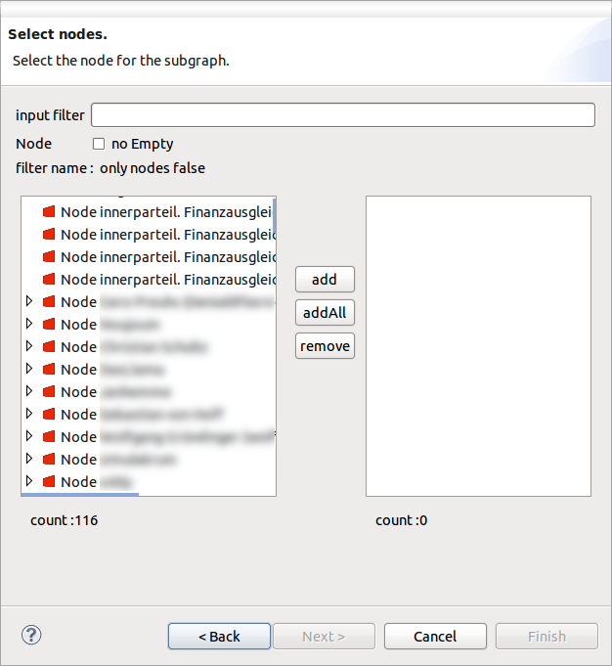612x666 pixels.
Task: Expand the first collapsed Node entry
Action: click(29, 301)
